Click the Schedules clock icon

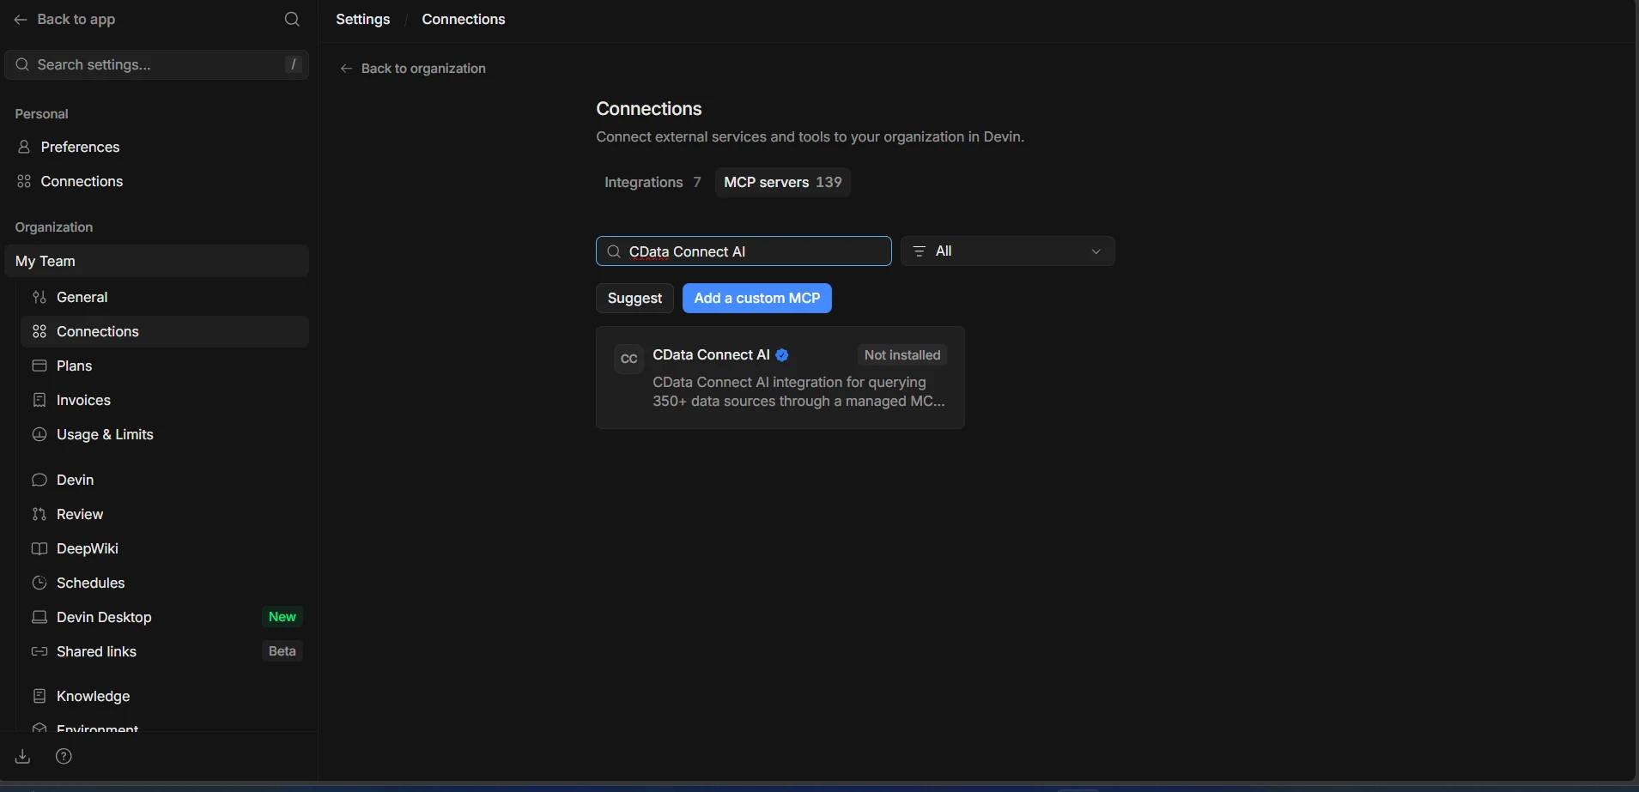39,583
